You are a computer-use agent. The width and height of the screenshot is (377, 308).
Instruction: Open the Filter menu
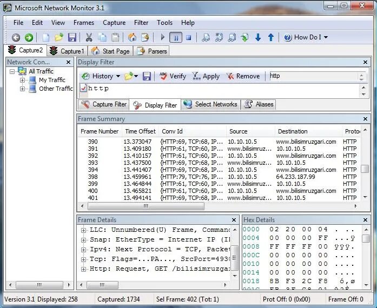[x=141, y=23]
